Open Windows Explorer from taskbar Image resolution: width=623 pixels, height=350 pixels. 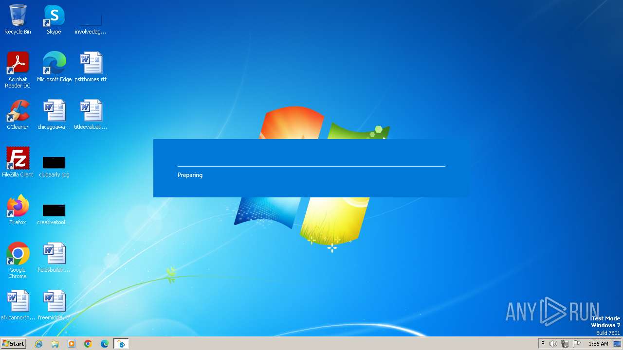click(x=55, y=344)
